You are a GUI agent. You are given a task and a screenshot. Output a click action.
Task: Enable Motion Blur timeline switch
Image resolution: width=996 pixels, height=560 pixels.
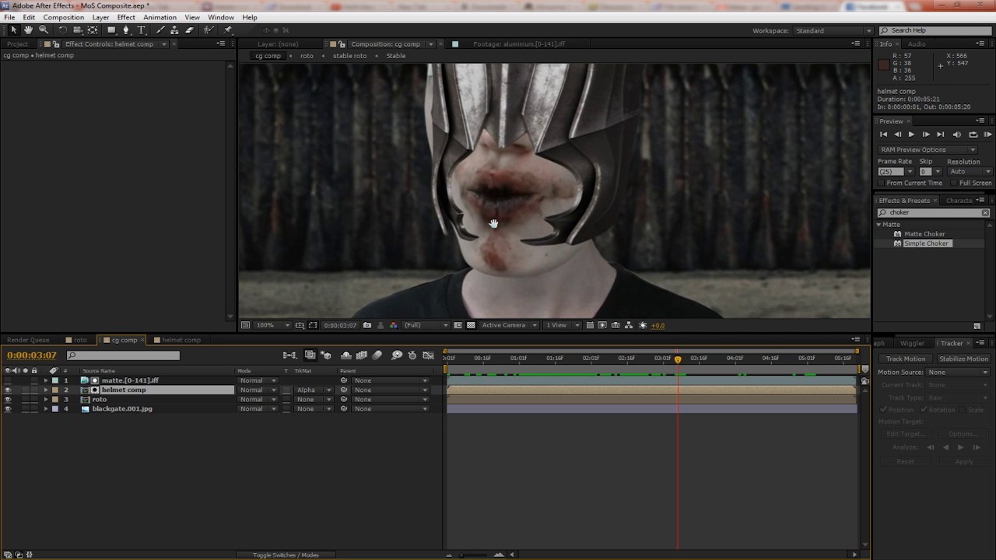click(377, 355)
